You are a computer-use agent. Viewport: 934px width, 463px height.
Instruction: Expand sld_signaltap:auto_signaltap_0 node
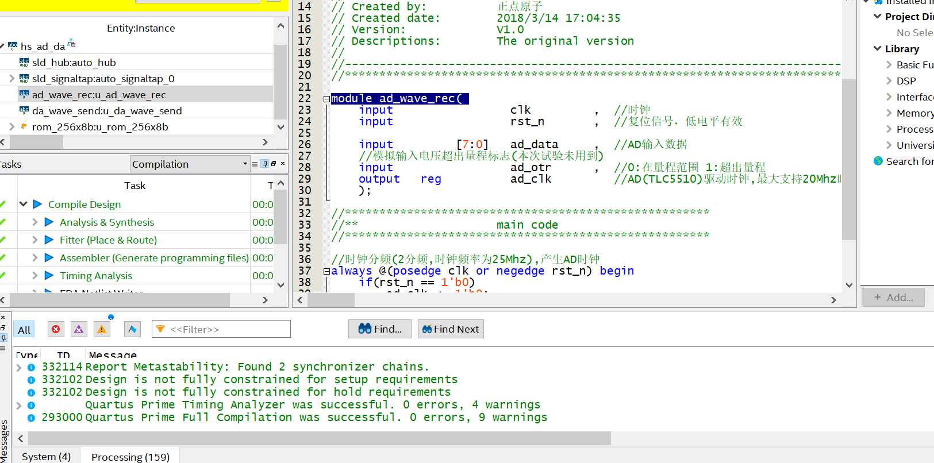11,78
